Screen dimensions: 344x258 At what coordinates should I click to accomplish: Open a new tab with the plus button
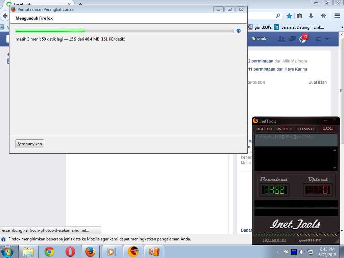[x=80, y=4]
